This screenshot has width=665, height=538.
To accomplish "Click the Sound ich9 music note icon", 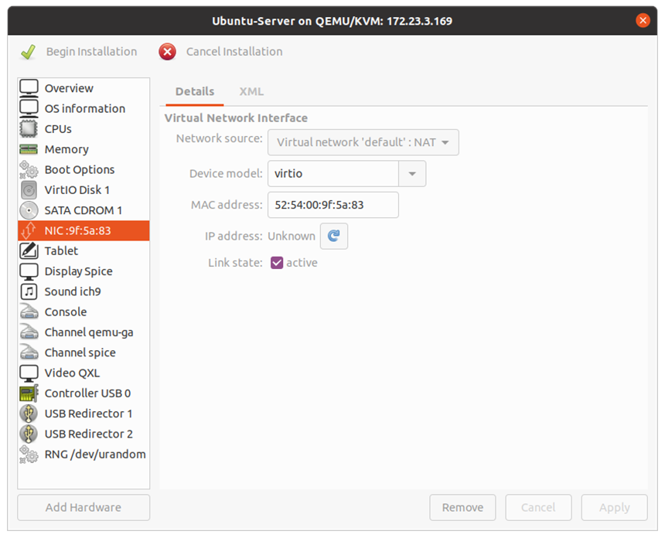I will coord(29,291).
